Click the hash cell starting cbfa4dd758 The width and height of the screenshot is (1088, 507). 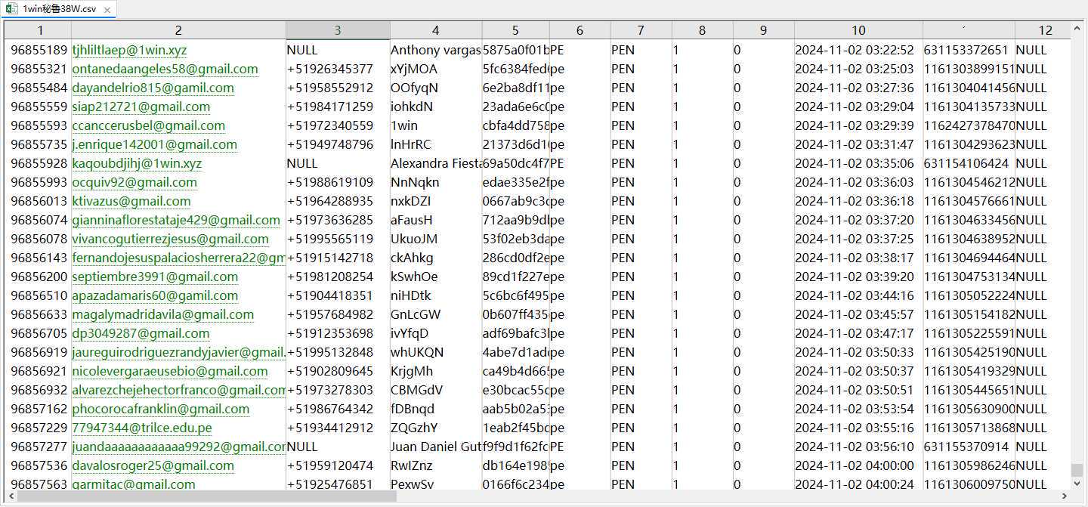pos(515,125)
